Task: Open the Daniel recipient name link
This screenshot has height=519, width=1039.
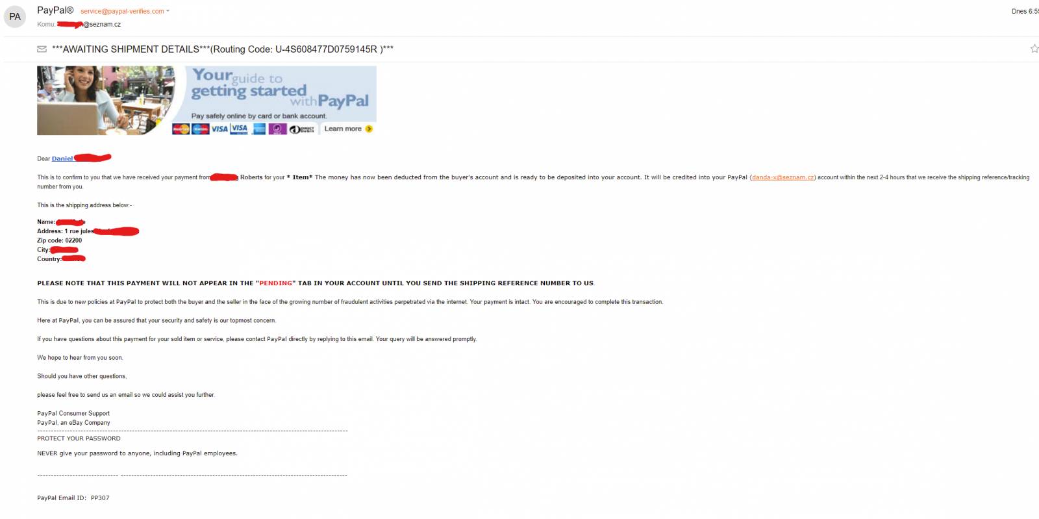Action: [62, 158]
